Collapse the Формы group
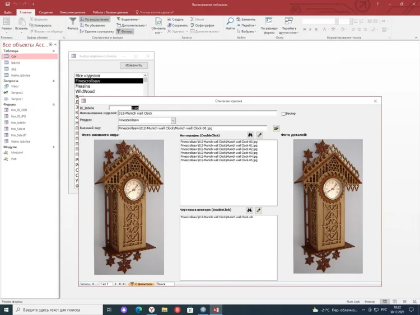Viewport: 420px width, 315px height. (54, 105)
